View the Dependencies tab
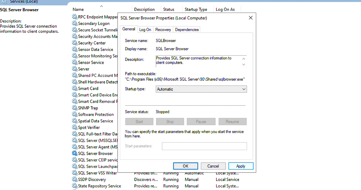The height and width of the screenshot is (190, 361). [x=187, y=29]
